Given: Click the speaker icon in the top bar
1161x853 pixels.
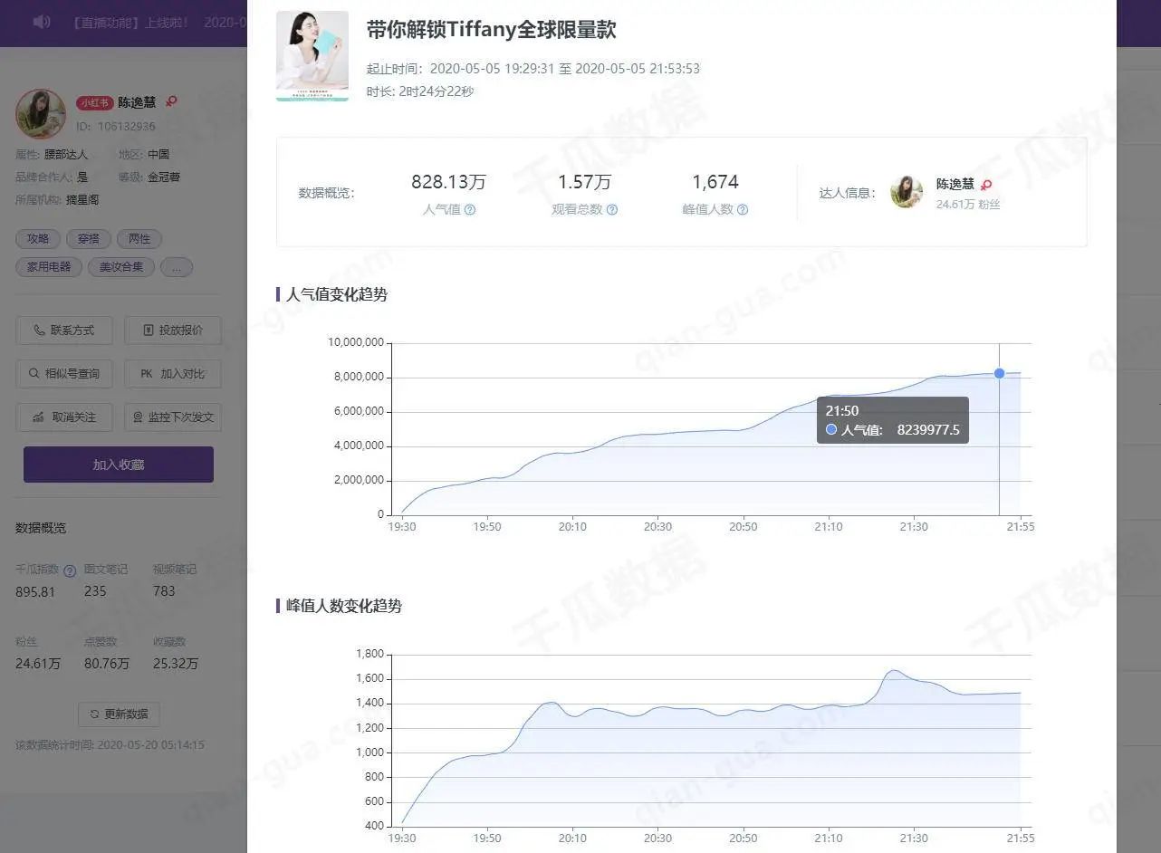Looking at the screenshot, I should pos(42,21).
